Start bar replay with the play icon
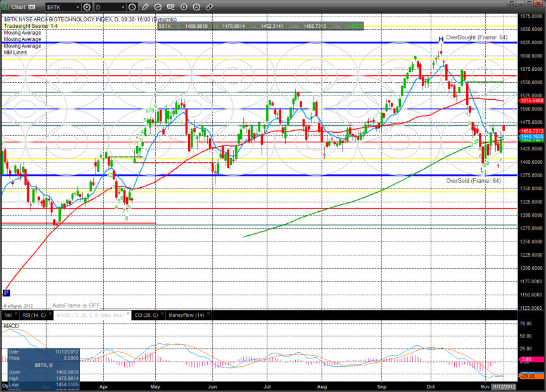The height and width of the screenshot is (392, 546). 184,7
